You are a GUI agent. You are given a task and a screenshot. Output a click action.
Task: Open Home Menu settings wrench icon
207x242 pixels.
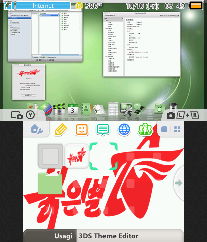(x=37, y=129)
